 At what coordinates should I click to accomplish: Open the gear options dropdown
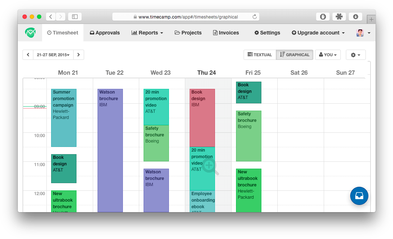[355, 55]
